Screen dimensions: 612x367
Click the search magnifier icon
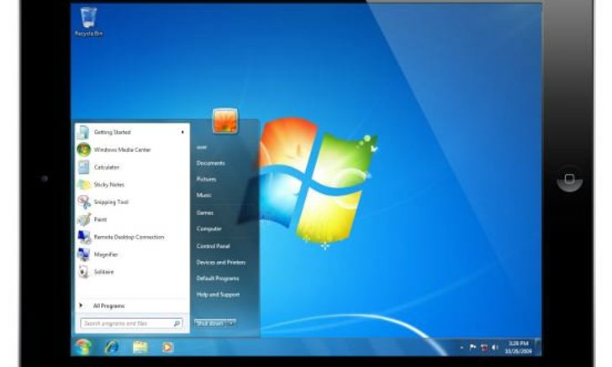tap(177, 323)
